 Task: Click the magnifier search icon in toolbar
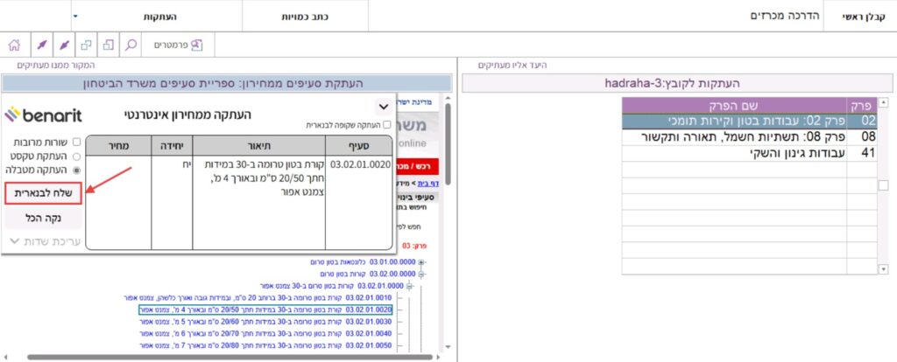click(131, 45)
